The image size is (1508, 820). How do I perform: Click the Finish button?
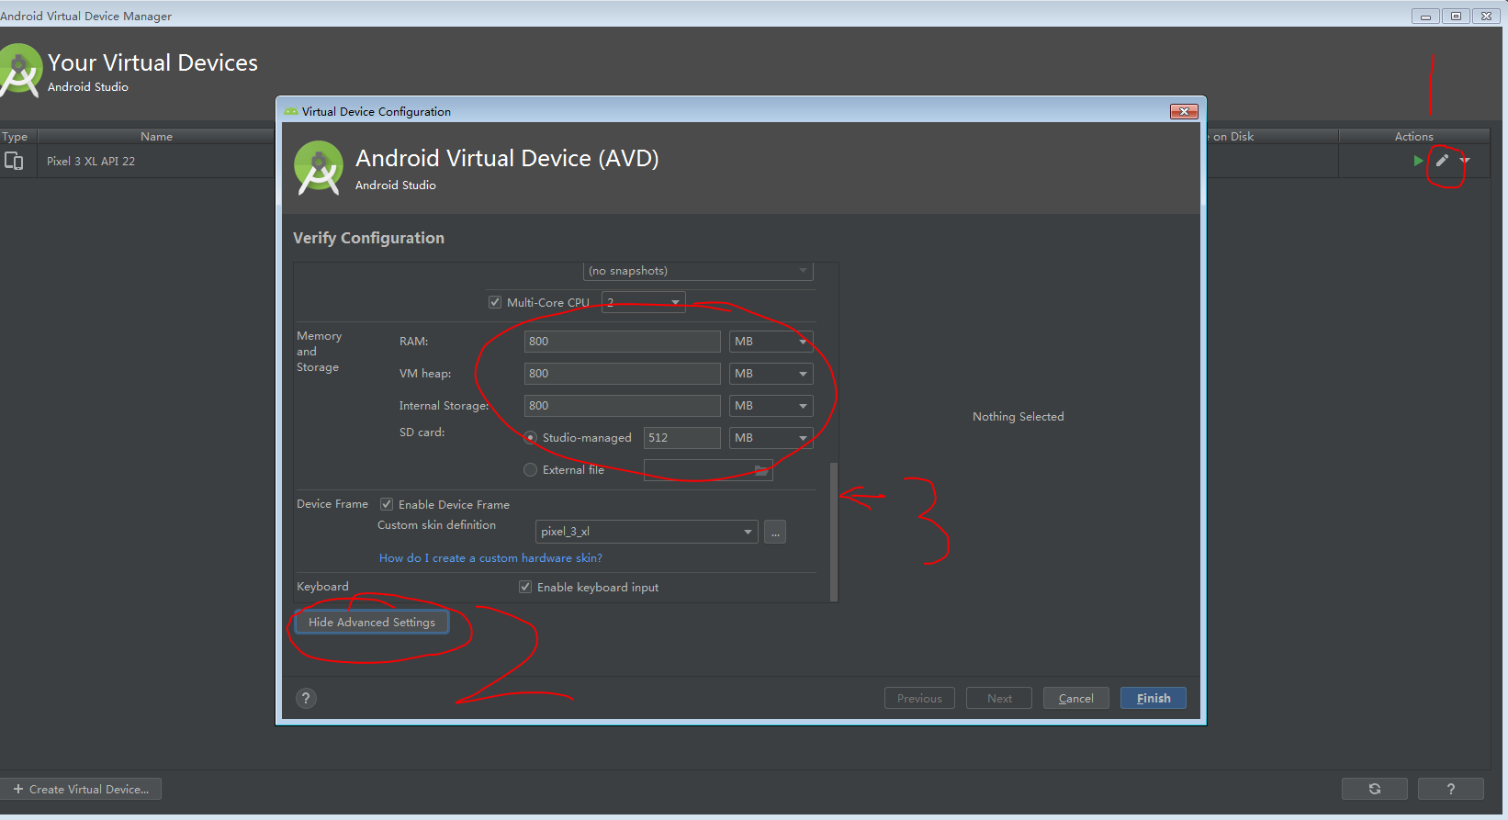[x=1154, y=698]
